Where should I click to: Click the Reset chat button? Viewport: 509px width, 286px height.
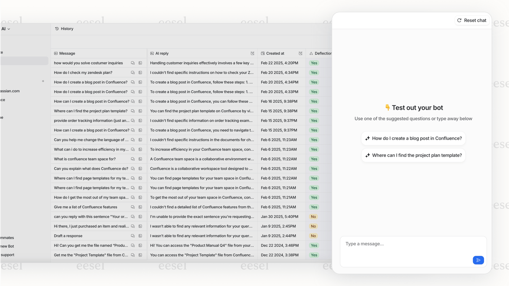click(x=472, y=20)
